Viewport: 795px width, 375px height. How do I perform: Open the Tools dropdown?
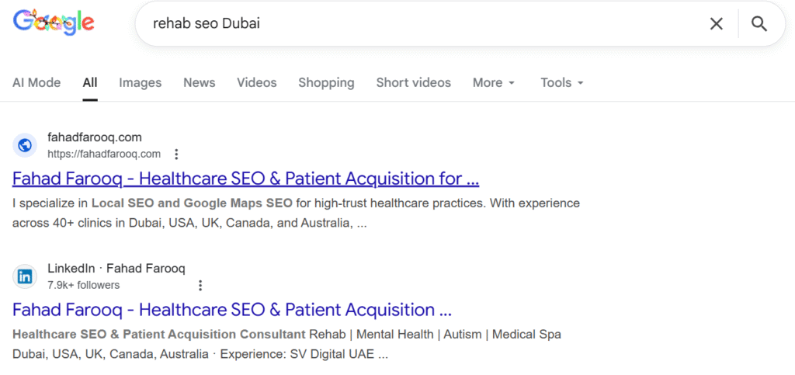tap(562, 82)
